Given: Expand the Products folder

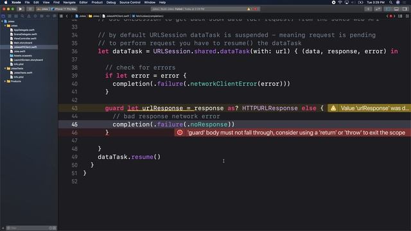Looking at the screenshot, I should click(x=5, y=81).
